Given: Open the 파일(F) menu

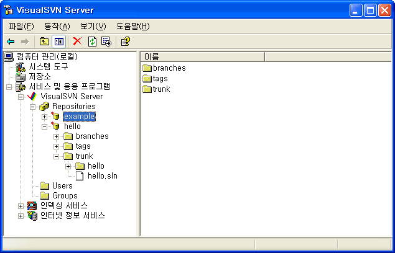Looking at the screenshot, I should (21, 26).
